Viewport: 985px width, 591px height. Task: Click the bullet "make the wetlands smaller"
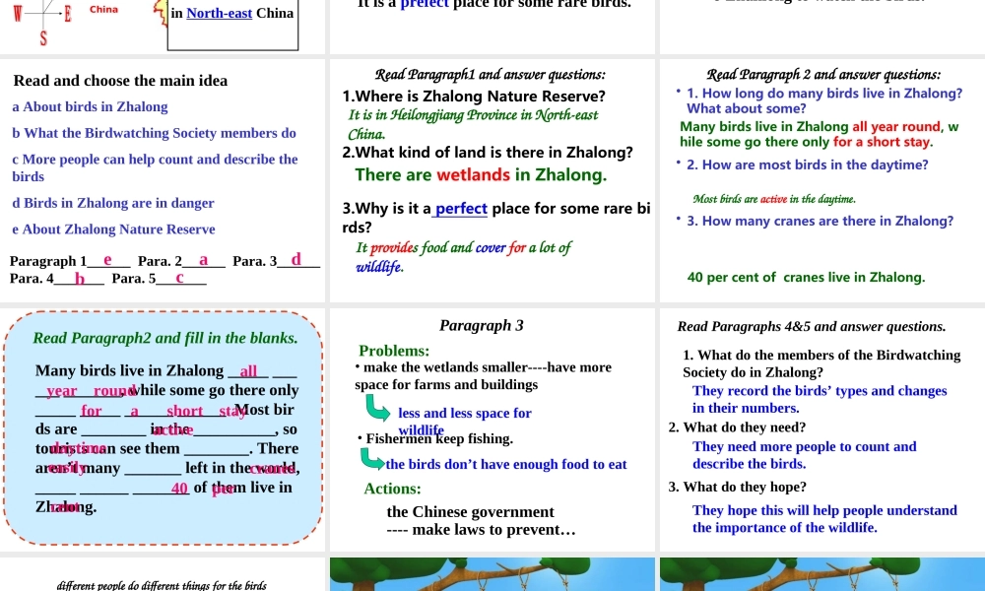click(483, 375)
